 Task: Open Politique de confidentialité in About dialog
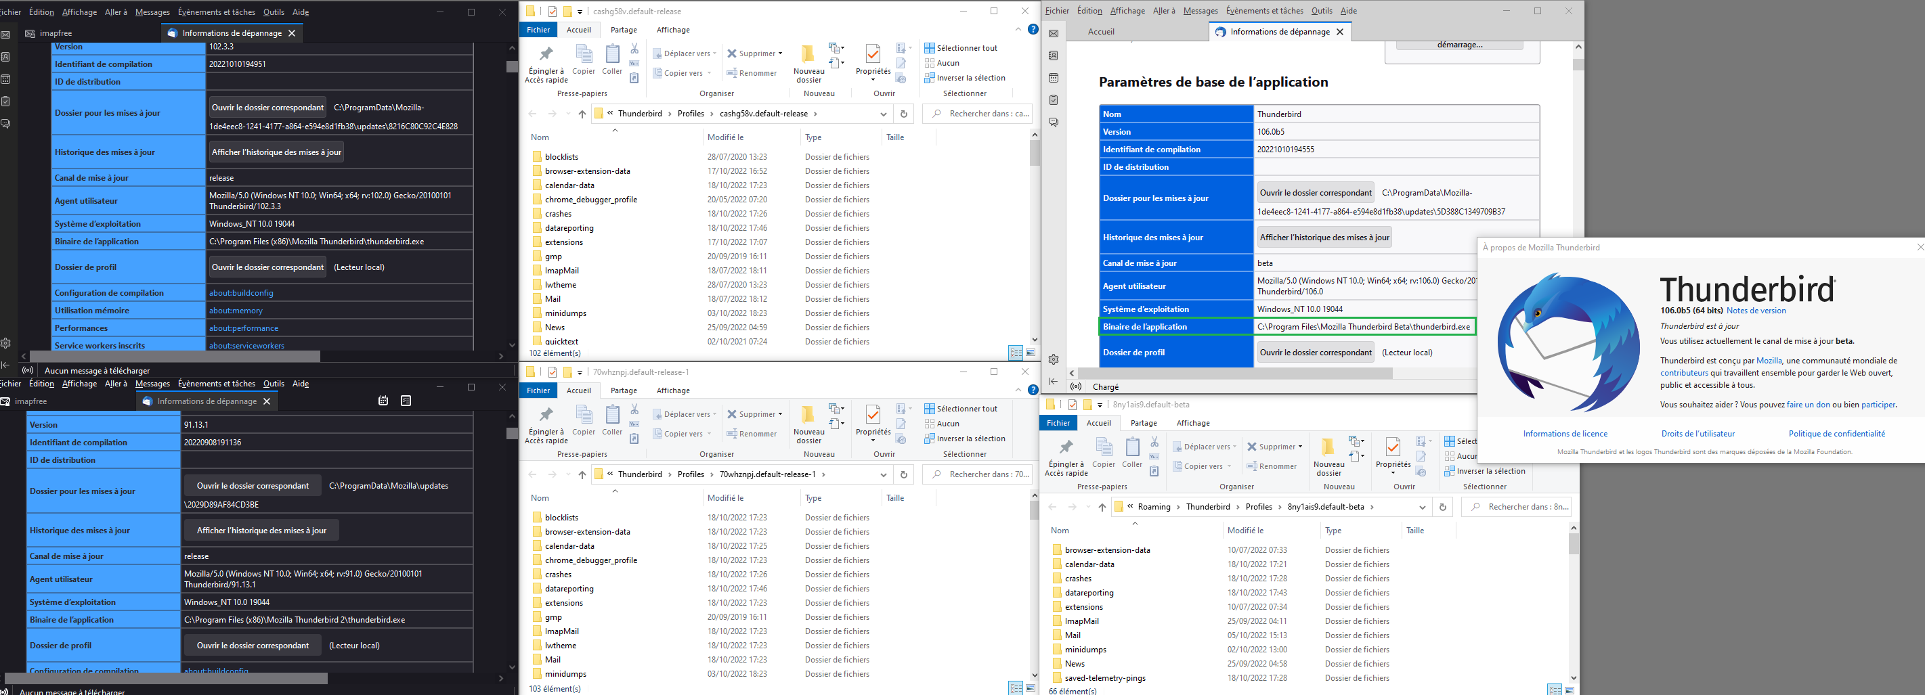[1836, 434]
